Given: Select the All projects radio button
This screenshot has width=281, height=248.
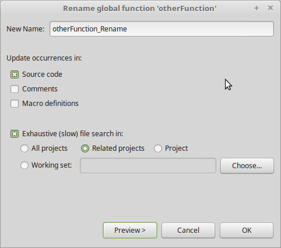Looking at the screenshot, I should point(24,148).
